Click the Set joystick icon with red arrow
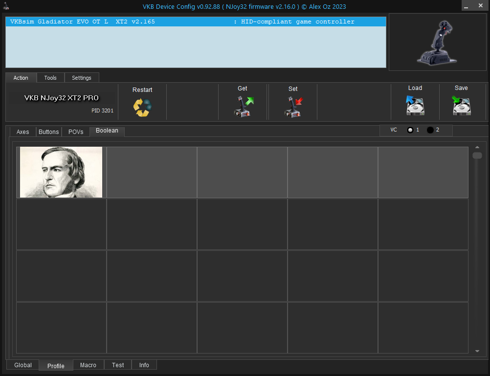Viewport: 490px width, 376px height. coord(293,106)
